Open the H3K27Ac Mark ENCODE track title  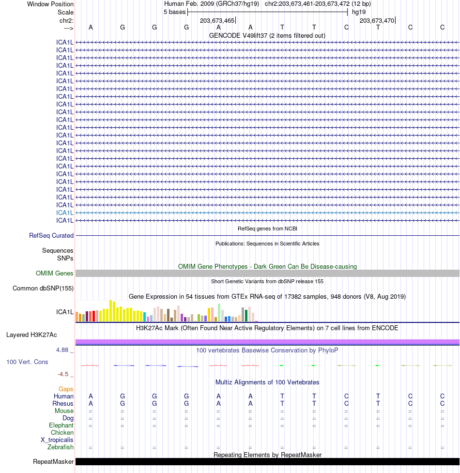tap(267, 328)
